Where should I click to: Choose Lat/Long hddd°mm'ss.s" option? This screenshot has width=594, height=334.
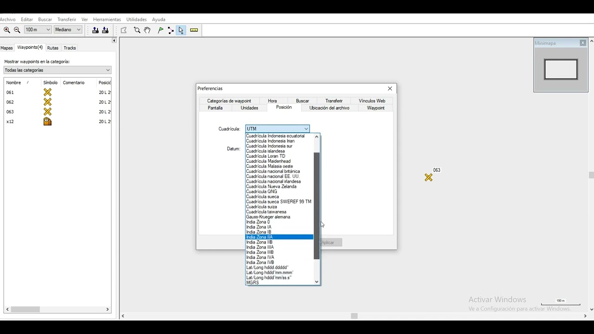pos(279,277)
